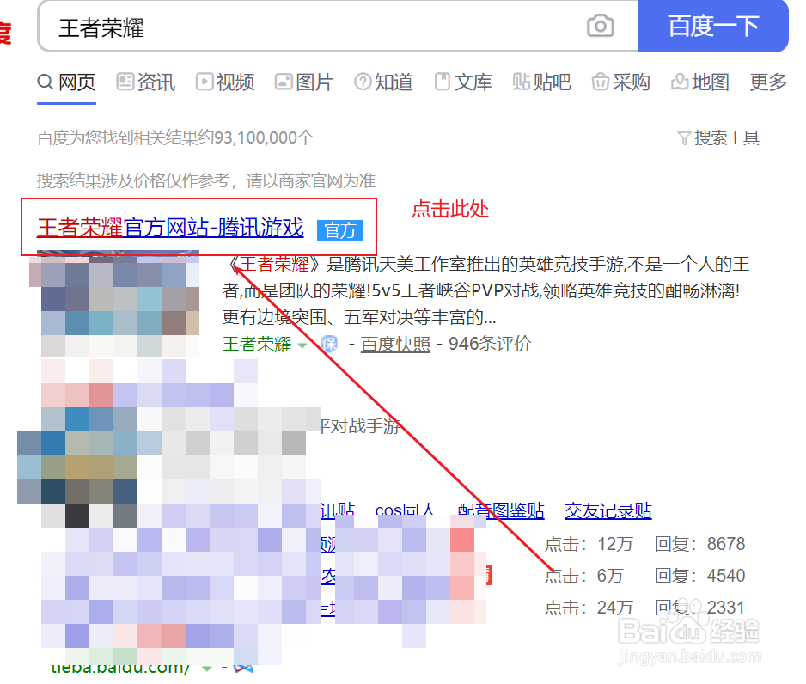Click the 搜索工具 filter icon
This screenshot has height=684, width=806.
[683, 137]
